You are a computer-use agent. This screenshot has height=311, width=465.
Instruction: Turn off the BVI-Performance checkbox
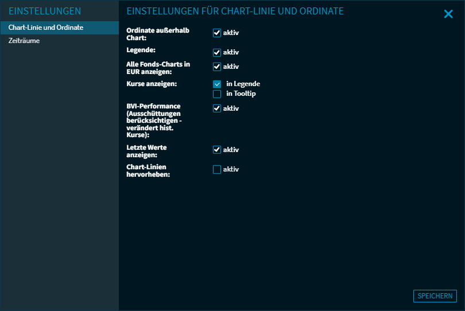[x=217, y=108]
